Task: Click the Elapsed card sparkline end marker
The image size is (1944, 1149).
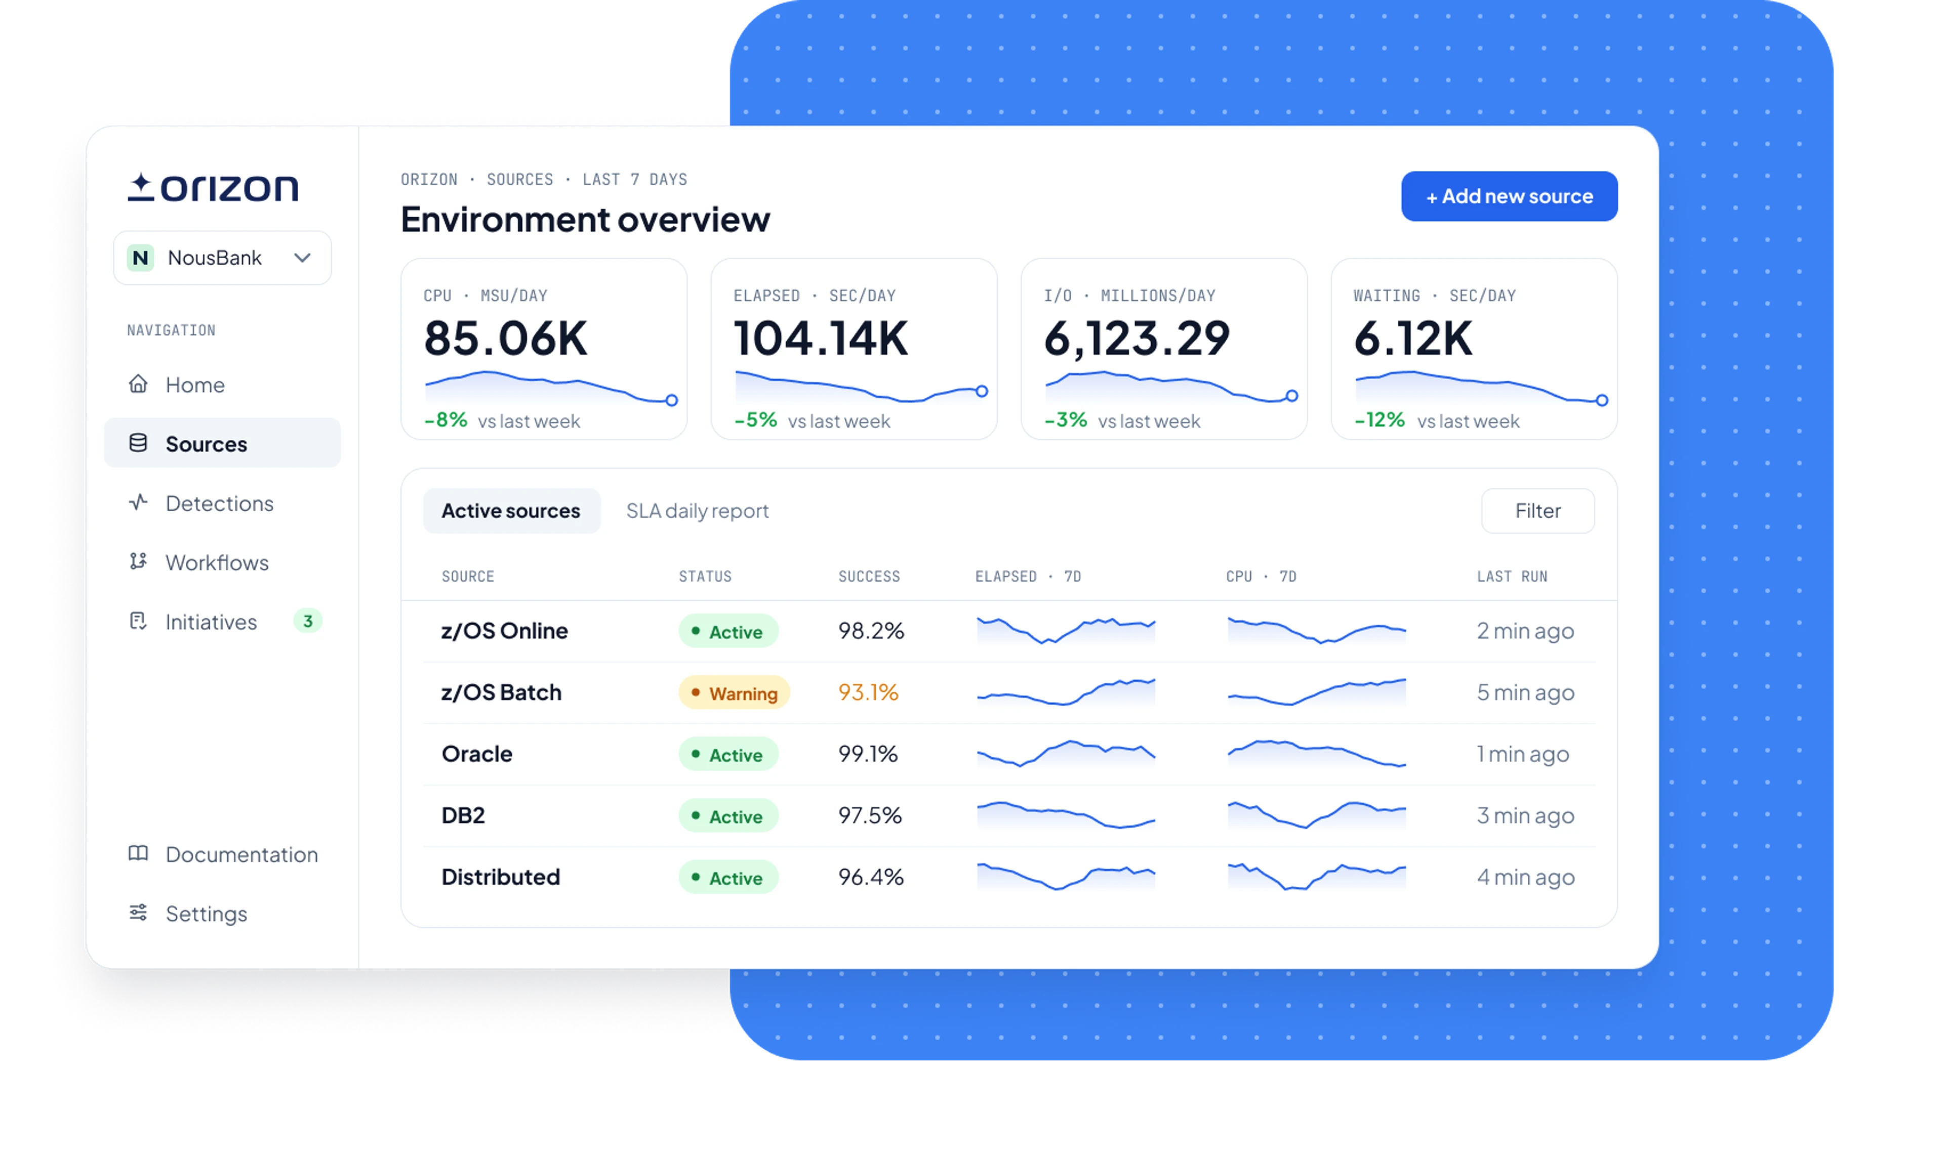Action: [982, 391]
